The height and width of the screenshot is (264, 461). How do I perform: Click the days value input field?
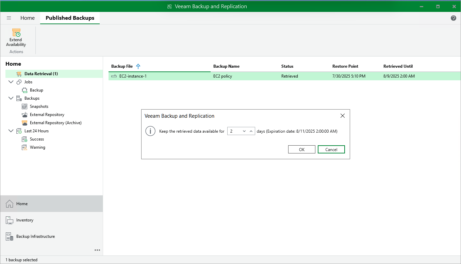pyautogui.click(x=234, y=131)
